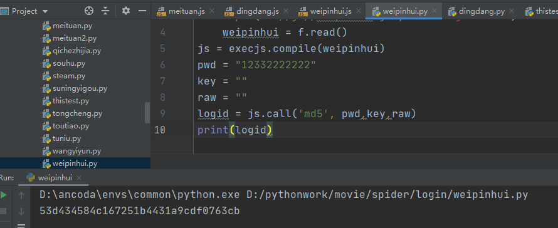Click the collapse all icon in Project panel
The height and width of the screenshot is (228, 558).
(x=105, y=11)
